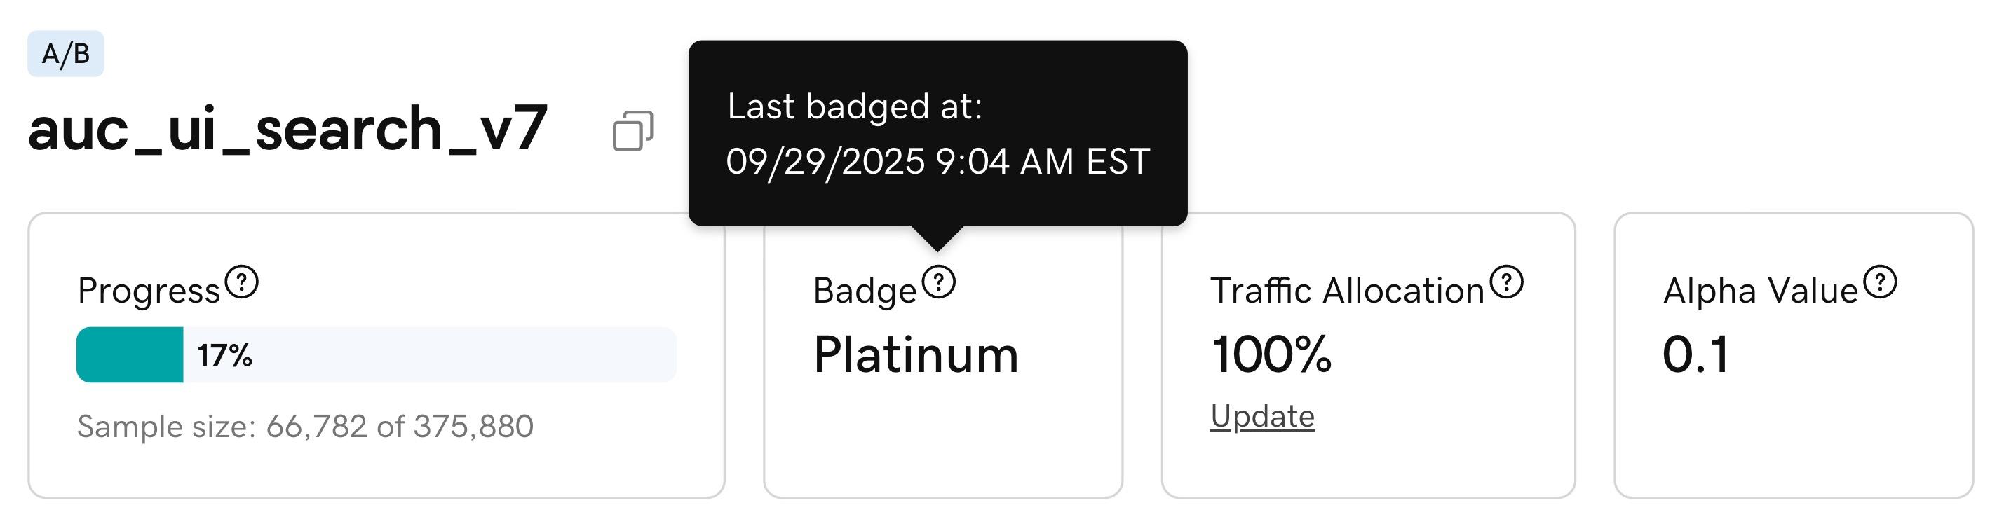Image resolution: width=2004 pixels, height=524 pixels.
Task: Click the sample size 66,782 of 375,880 text
Action: tap(305, 426)
